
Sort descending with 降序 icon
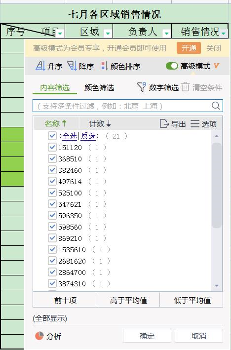[x=72, y=66]
